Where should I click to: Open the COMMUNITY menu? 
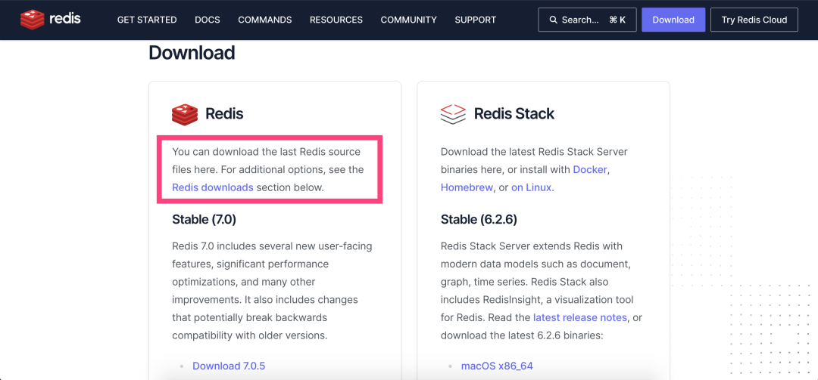coord(408,20)
